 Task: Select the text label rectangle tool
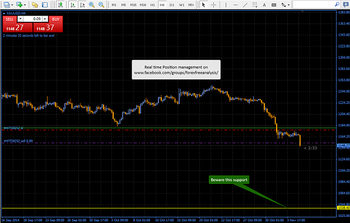point(274,4)
